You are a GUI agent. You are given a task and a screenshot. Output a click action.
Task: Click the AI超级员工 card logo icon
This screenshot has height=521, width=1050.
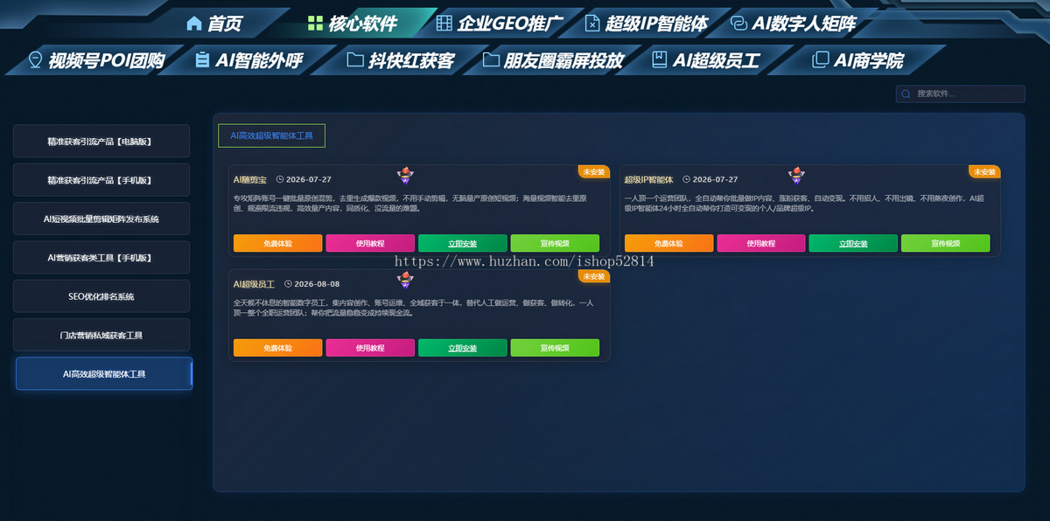[405, 281]
